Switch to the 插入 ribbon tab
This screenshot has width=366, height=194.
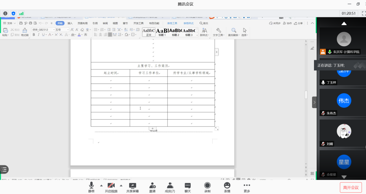tap(70, 23)
